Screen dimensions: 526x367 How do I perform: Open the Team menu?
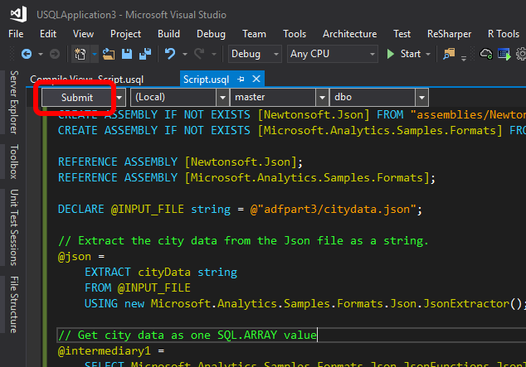[254, 34]
